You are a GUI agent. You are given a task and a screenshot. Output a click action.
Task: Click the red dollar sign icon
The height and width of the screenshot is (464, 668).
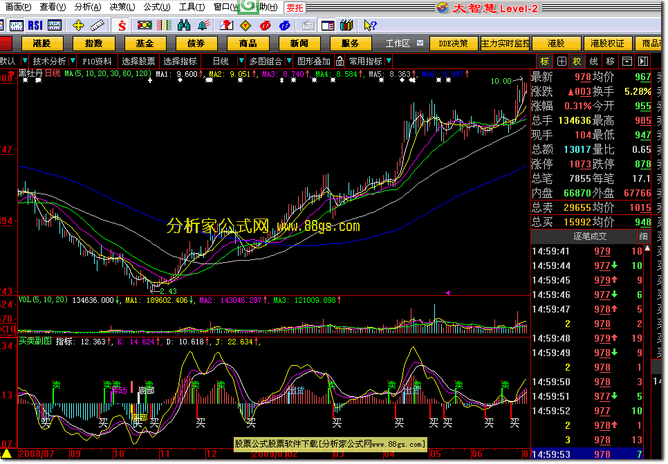[122, 26]
